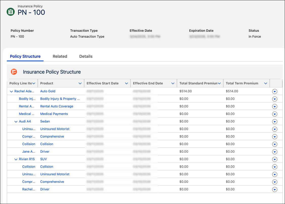Open Policy Line Item column dropdown
The image size is (285, 204).
tap(34, 84)
